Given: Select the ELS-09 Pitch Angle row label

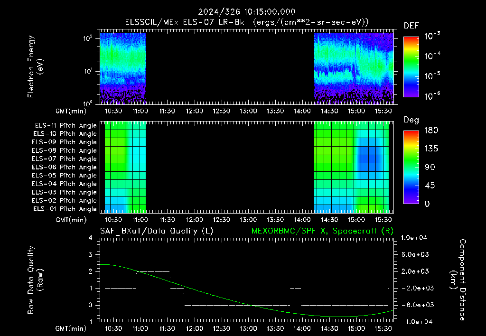Looking at the screenshot, I should [65, 142].
